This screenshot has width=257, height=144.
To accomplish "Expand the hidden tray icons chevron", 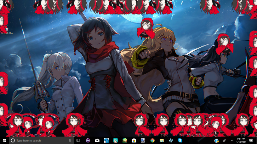I will [x=232, y=141].
